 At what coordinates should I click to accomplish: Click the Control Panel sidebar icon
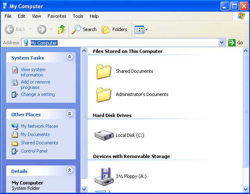click(14, 151)
